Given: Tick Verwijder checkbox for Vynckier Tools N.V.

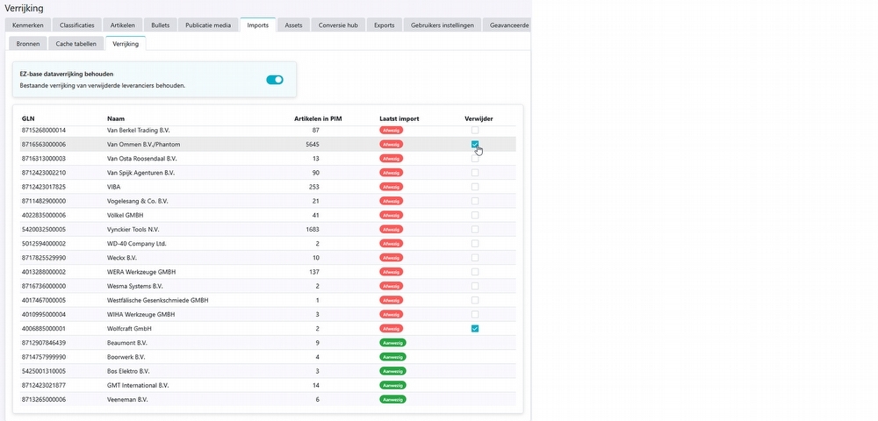Looking at the screenshot, I should [475, 229].
